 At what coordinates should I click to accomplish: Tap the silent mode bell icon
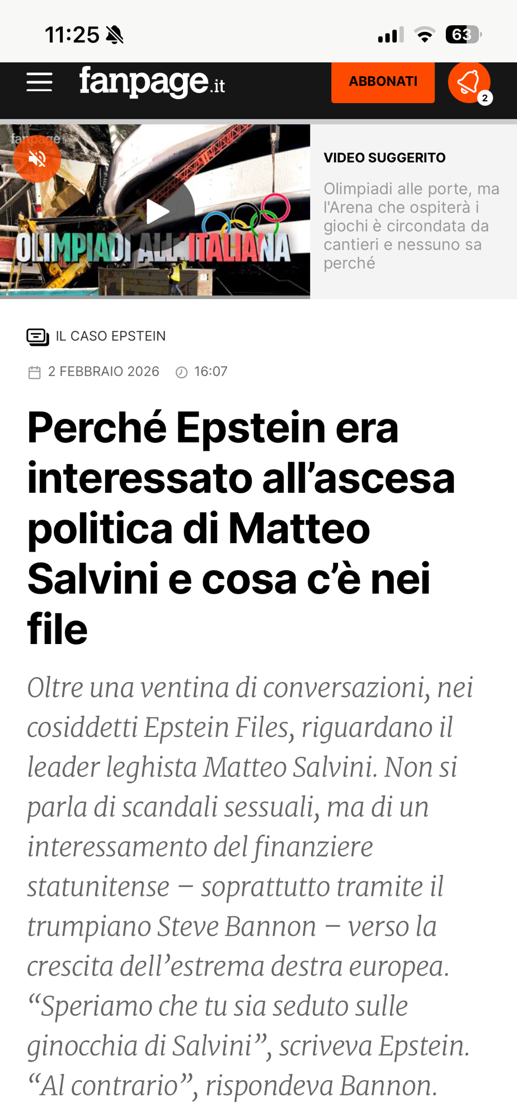click(115, 35)
